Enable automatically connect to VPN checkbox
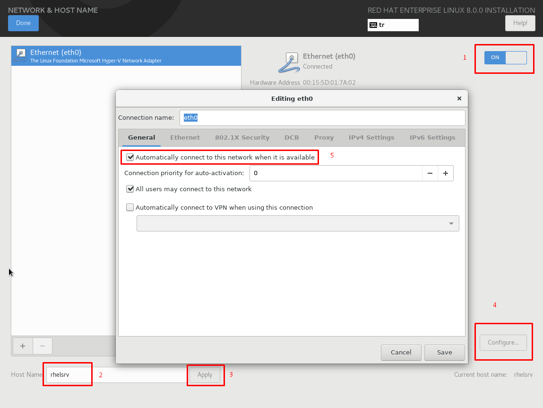The height and width of the screenshot is (408, 543). (x=130, y=207)
